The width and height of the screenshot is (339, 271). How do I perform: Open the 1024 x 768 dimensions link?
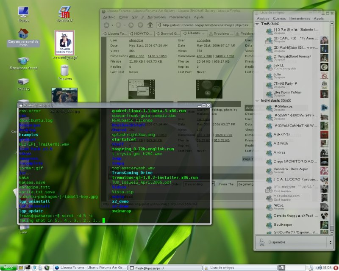click(224, 135)
